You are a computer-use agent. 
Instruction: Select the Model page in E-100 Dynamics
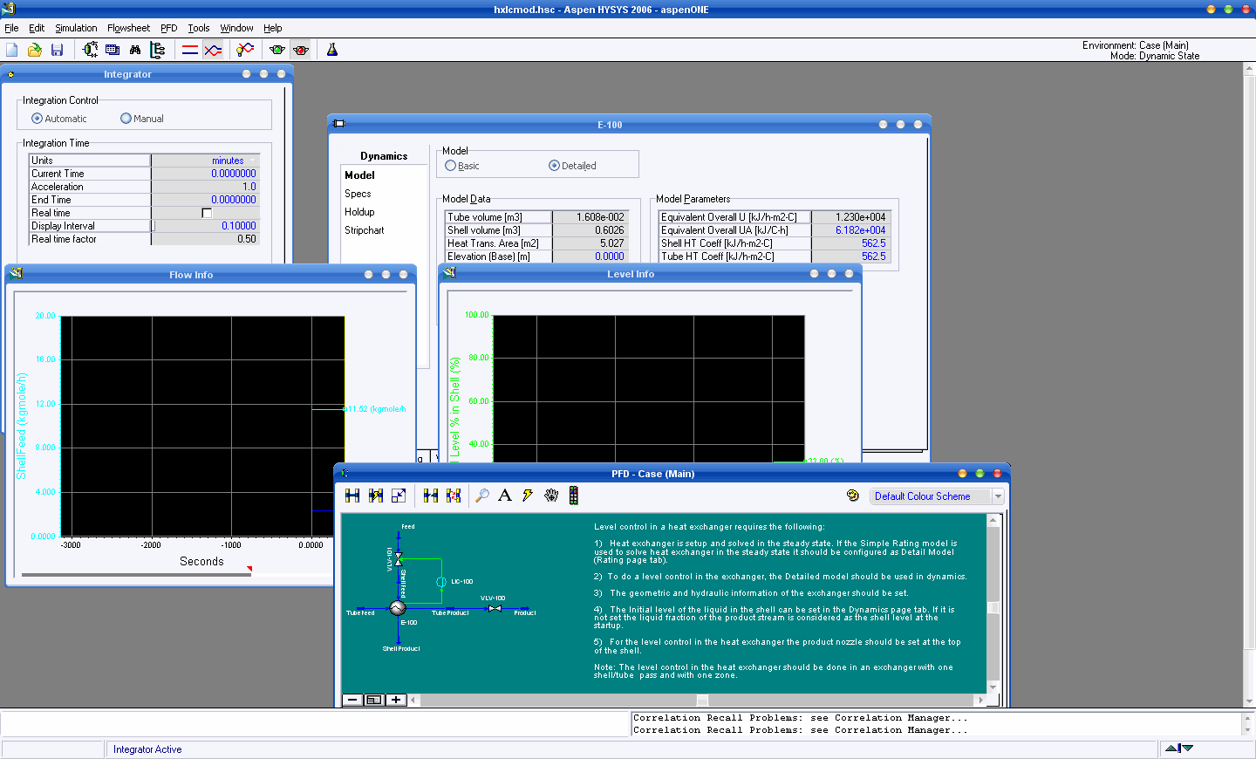click(359, 175)
